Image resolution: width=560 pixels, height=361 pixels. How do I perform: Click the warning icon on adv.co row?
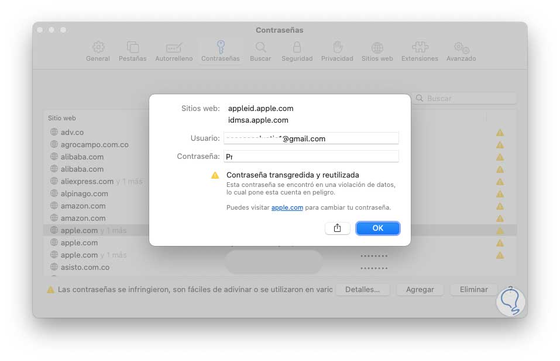point(500,133)
